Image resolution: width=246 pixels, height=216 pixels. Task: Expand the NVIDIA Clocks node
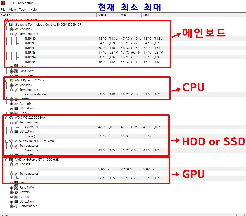[x=11, y=197]
